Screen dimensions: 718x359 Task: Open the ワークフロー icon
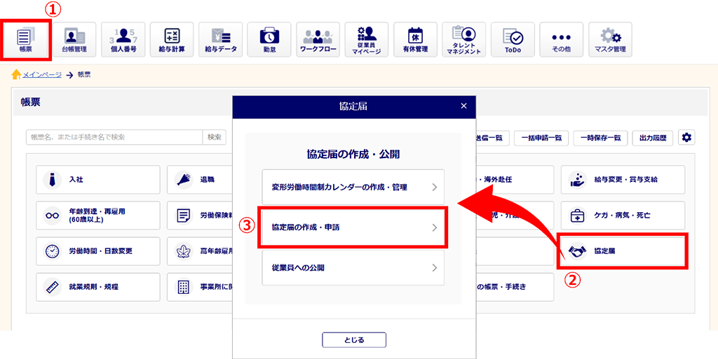point(318,41)
